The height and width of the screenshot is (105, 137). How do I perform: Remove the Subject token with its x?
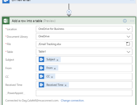click(x=57, y=60)
